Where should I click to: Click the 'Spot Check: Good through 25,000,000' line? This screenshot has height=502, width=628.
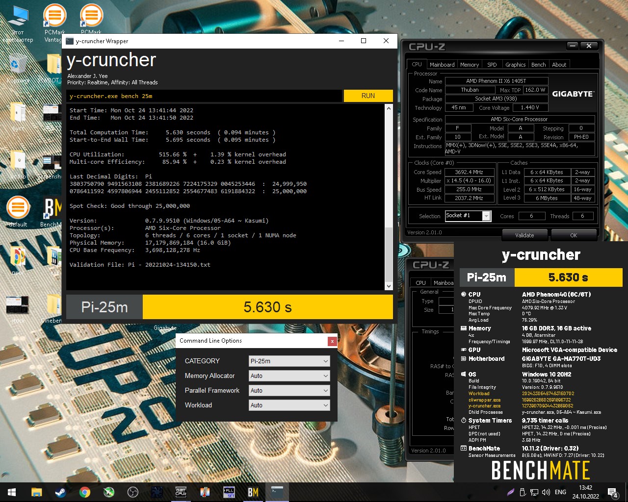(130, 206)
